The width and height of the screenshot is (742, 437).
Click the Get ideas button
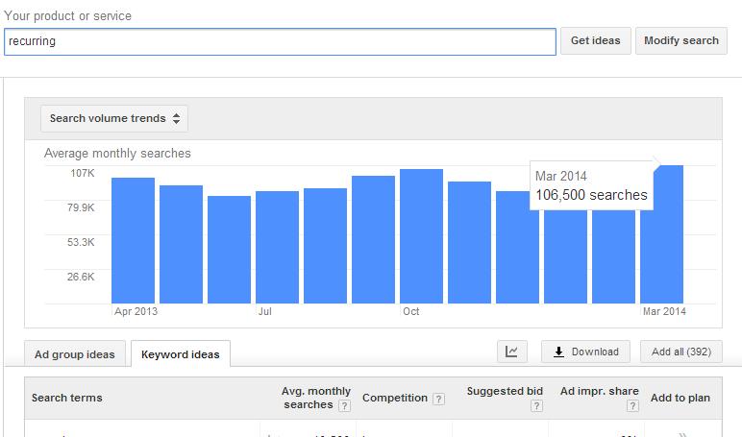click(x=595, y=40)
